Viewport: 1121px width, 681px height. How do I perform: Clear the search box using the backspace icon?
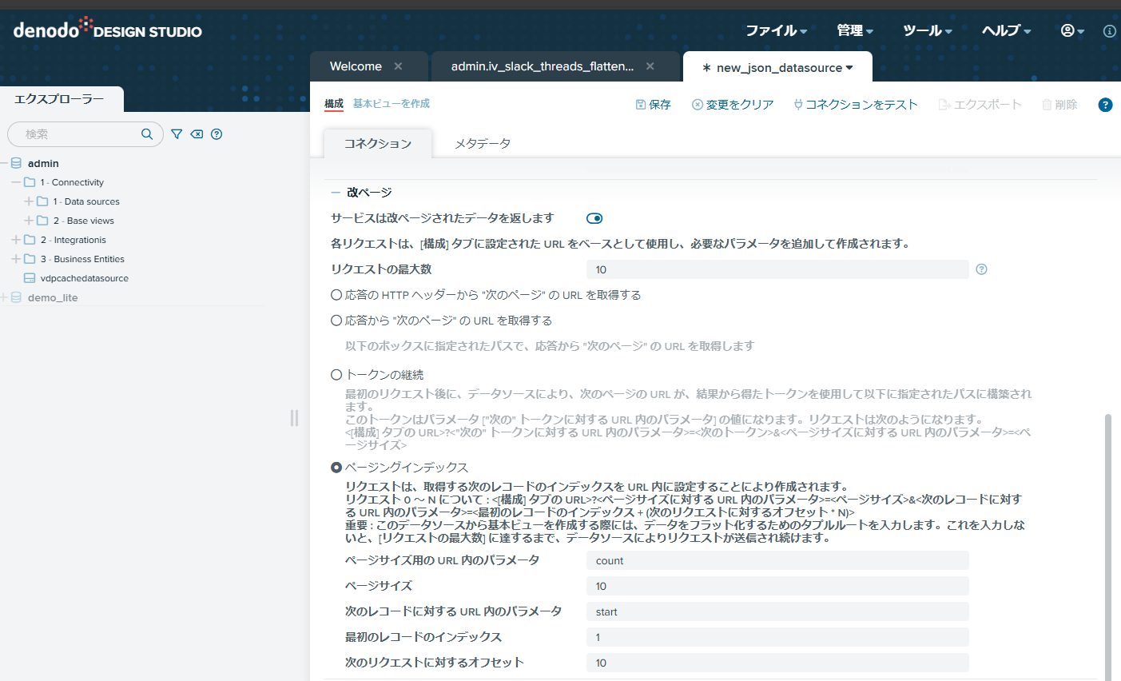[x=196, y=134]
